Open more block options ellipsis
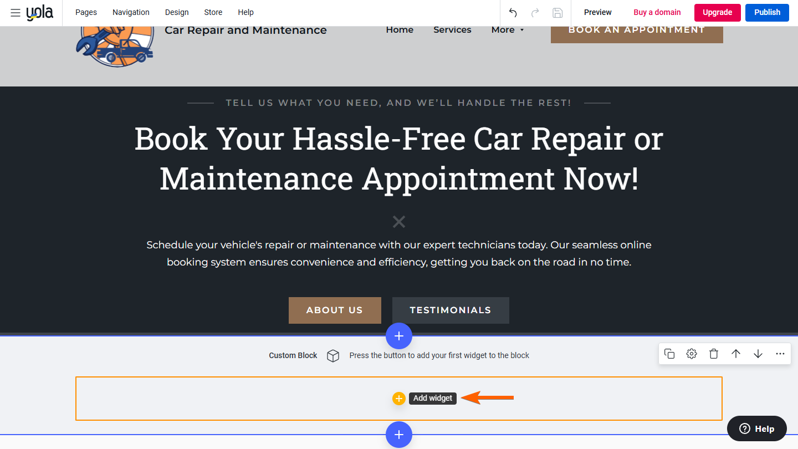Screen dimensions: 798x449 tap(780, 354)
